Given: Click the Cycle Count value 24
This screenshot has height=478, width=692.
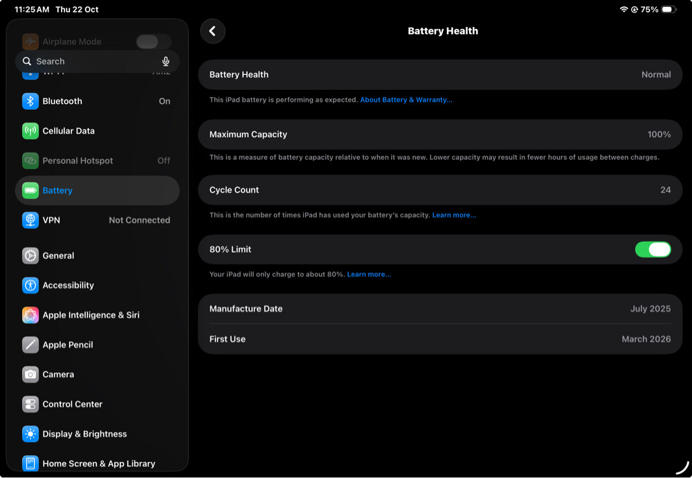Looking at the screenshot, I should [x=666, y=190].
